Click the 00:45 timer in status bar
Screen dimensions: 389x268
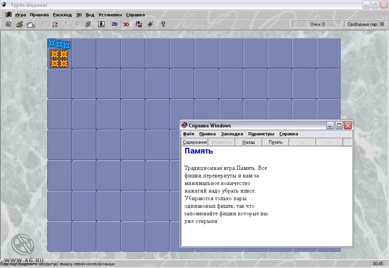[x=378, y=264]
